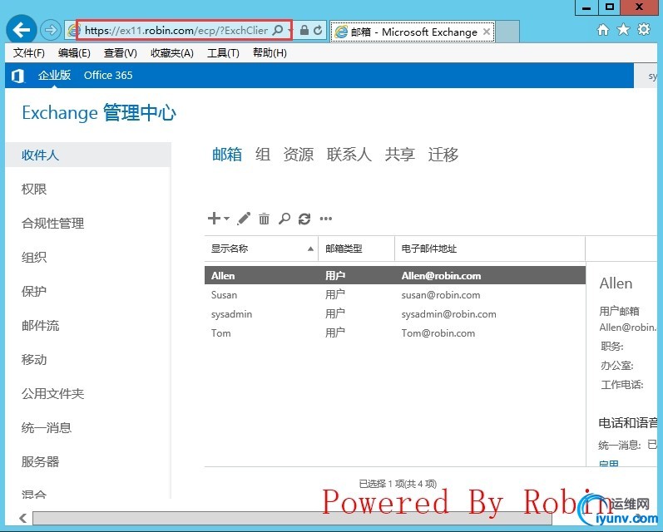
Task: Click the Office logo icon in blue header
Action: (17, 76)
